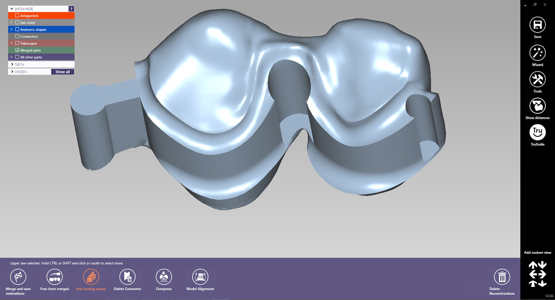The image size is (555, 300).
Task: Click the Save icon
Action: coord(537,25)
